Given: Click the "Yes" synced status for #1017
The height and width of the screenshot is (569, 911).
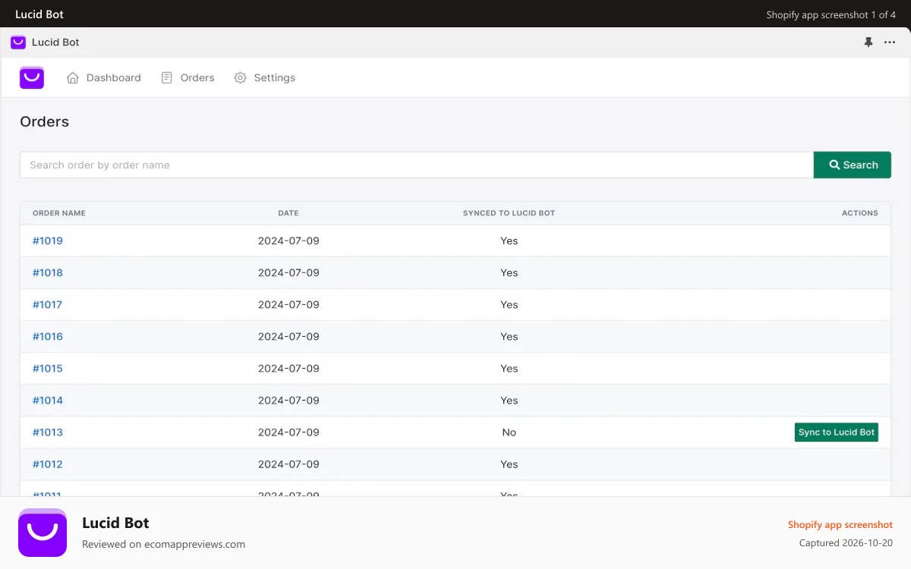Looking at the screenshot, I should (x=509, y=304).
